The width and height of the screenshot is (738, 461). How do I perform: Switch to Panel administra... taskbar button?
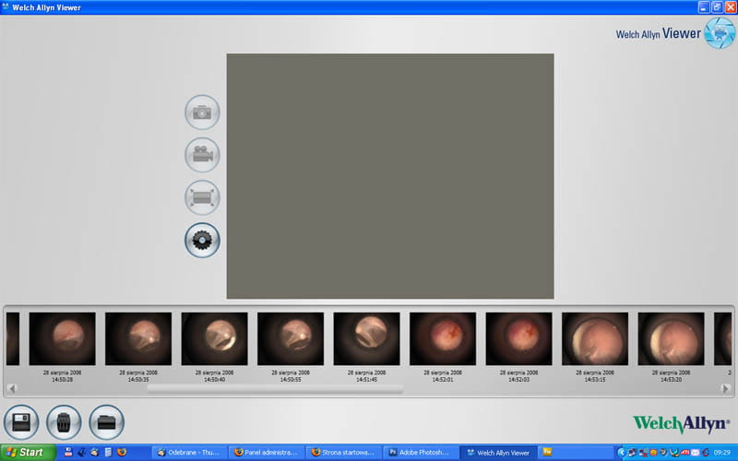click(x=266, y=453)
